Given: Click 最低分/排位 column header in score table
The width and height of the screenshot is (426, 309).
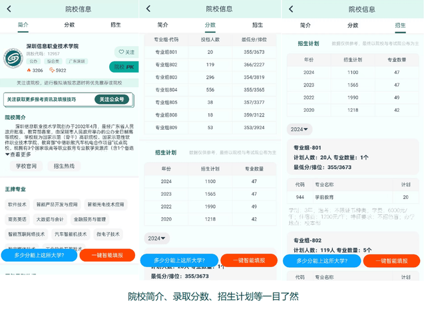Looking at the screenshot, I should pos(254,40).
